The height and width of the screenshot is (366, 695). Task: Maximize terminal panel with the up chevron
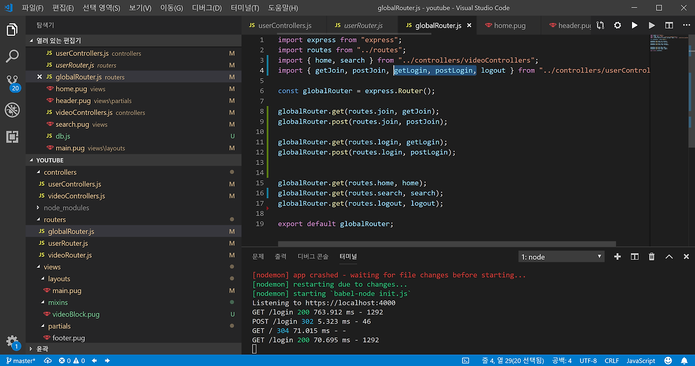(x=669, y=257)
